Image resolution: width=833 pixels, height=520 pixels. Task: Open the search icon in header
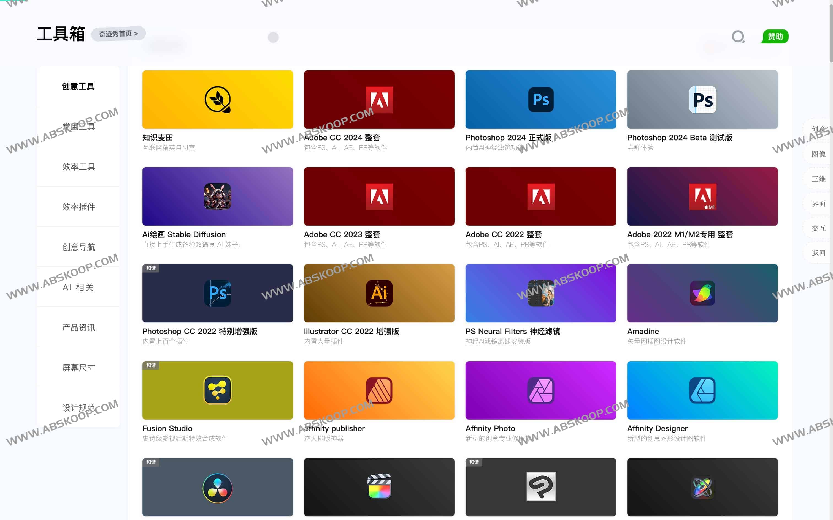(738, 36)
